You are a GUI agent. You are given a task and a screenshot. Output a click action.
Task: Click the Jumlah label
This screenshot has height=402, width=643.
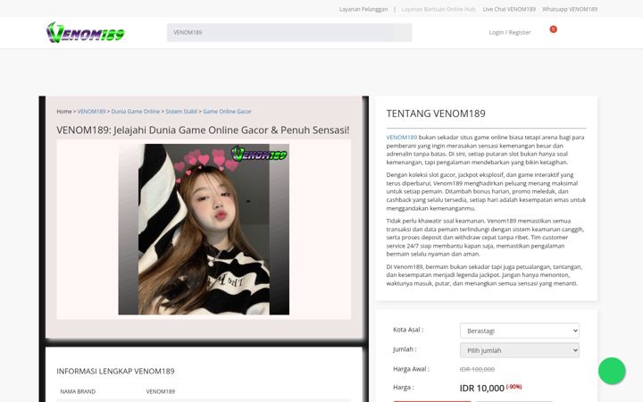[x=405, y=349]
